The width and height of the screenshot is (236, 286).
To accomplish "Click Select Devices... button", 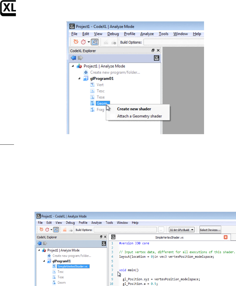I will (210, 230).
